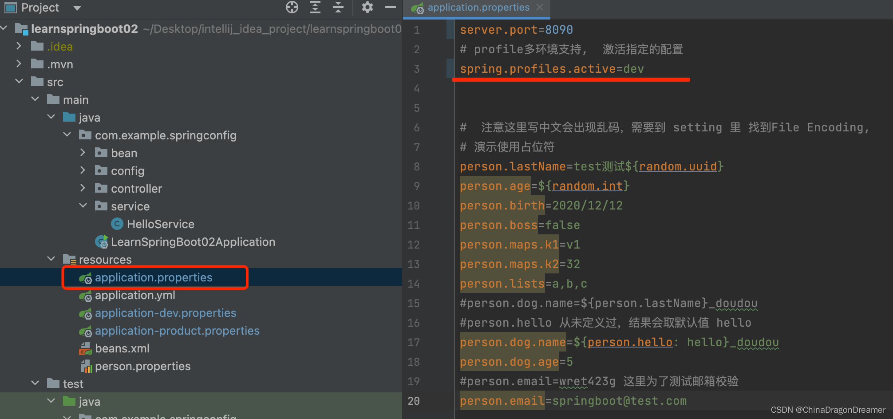893x419 pixels.
Task: Expand the .idea folder
Action: [x=19, y=46]
